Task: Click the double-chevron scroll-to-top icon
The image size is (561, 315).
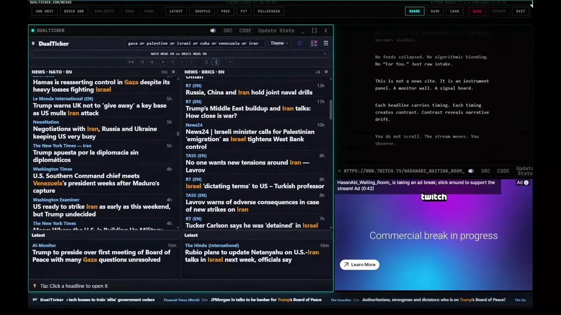Action: (x=173, y=62)
